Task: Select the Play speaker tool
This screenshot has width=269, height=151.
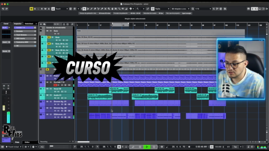Action: 123,9
